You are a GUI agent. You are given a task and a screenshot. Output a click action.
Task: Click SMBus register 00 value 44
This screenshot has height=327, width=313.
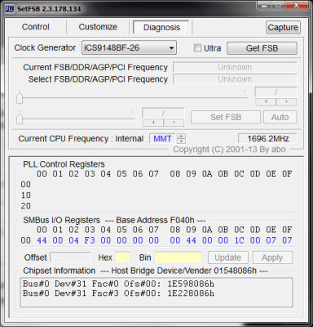pyautogui.click(x=42, y=240)
